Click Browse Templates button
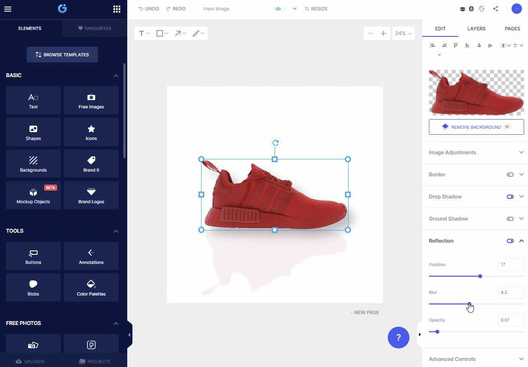This screenshot has height=367, width=528. click(62, 55)
